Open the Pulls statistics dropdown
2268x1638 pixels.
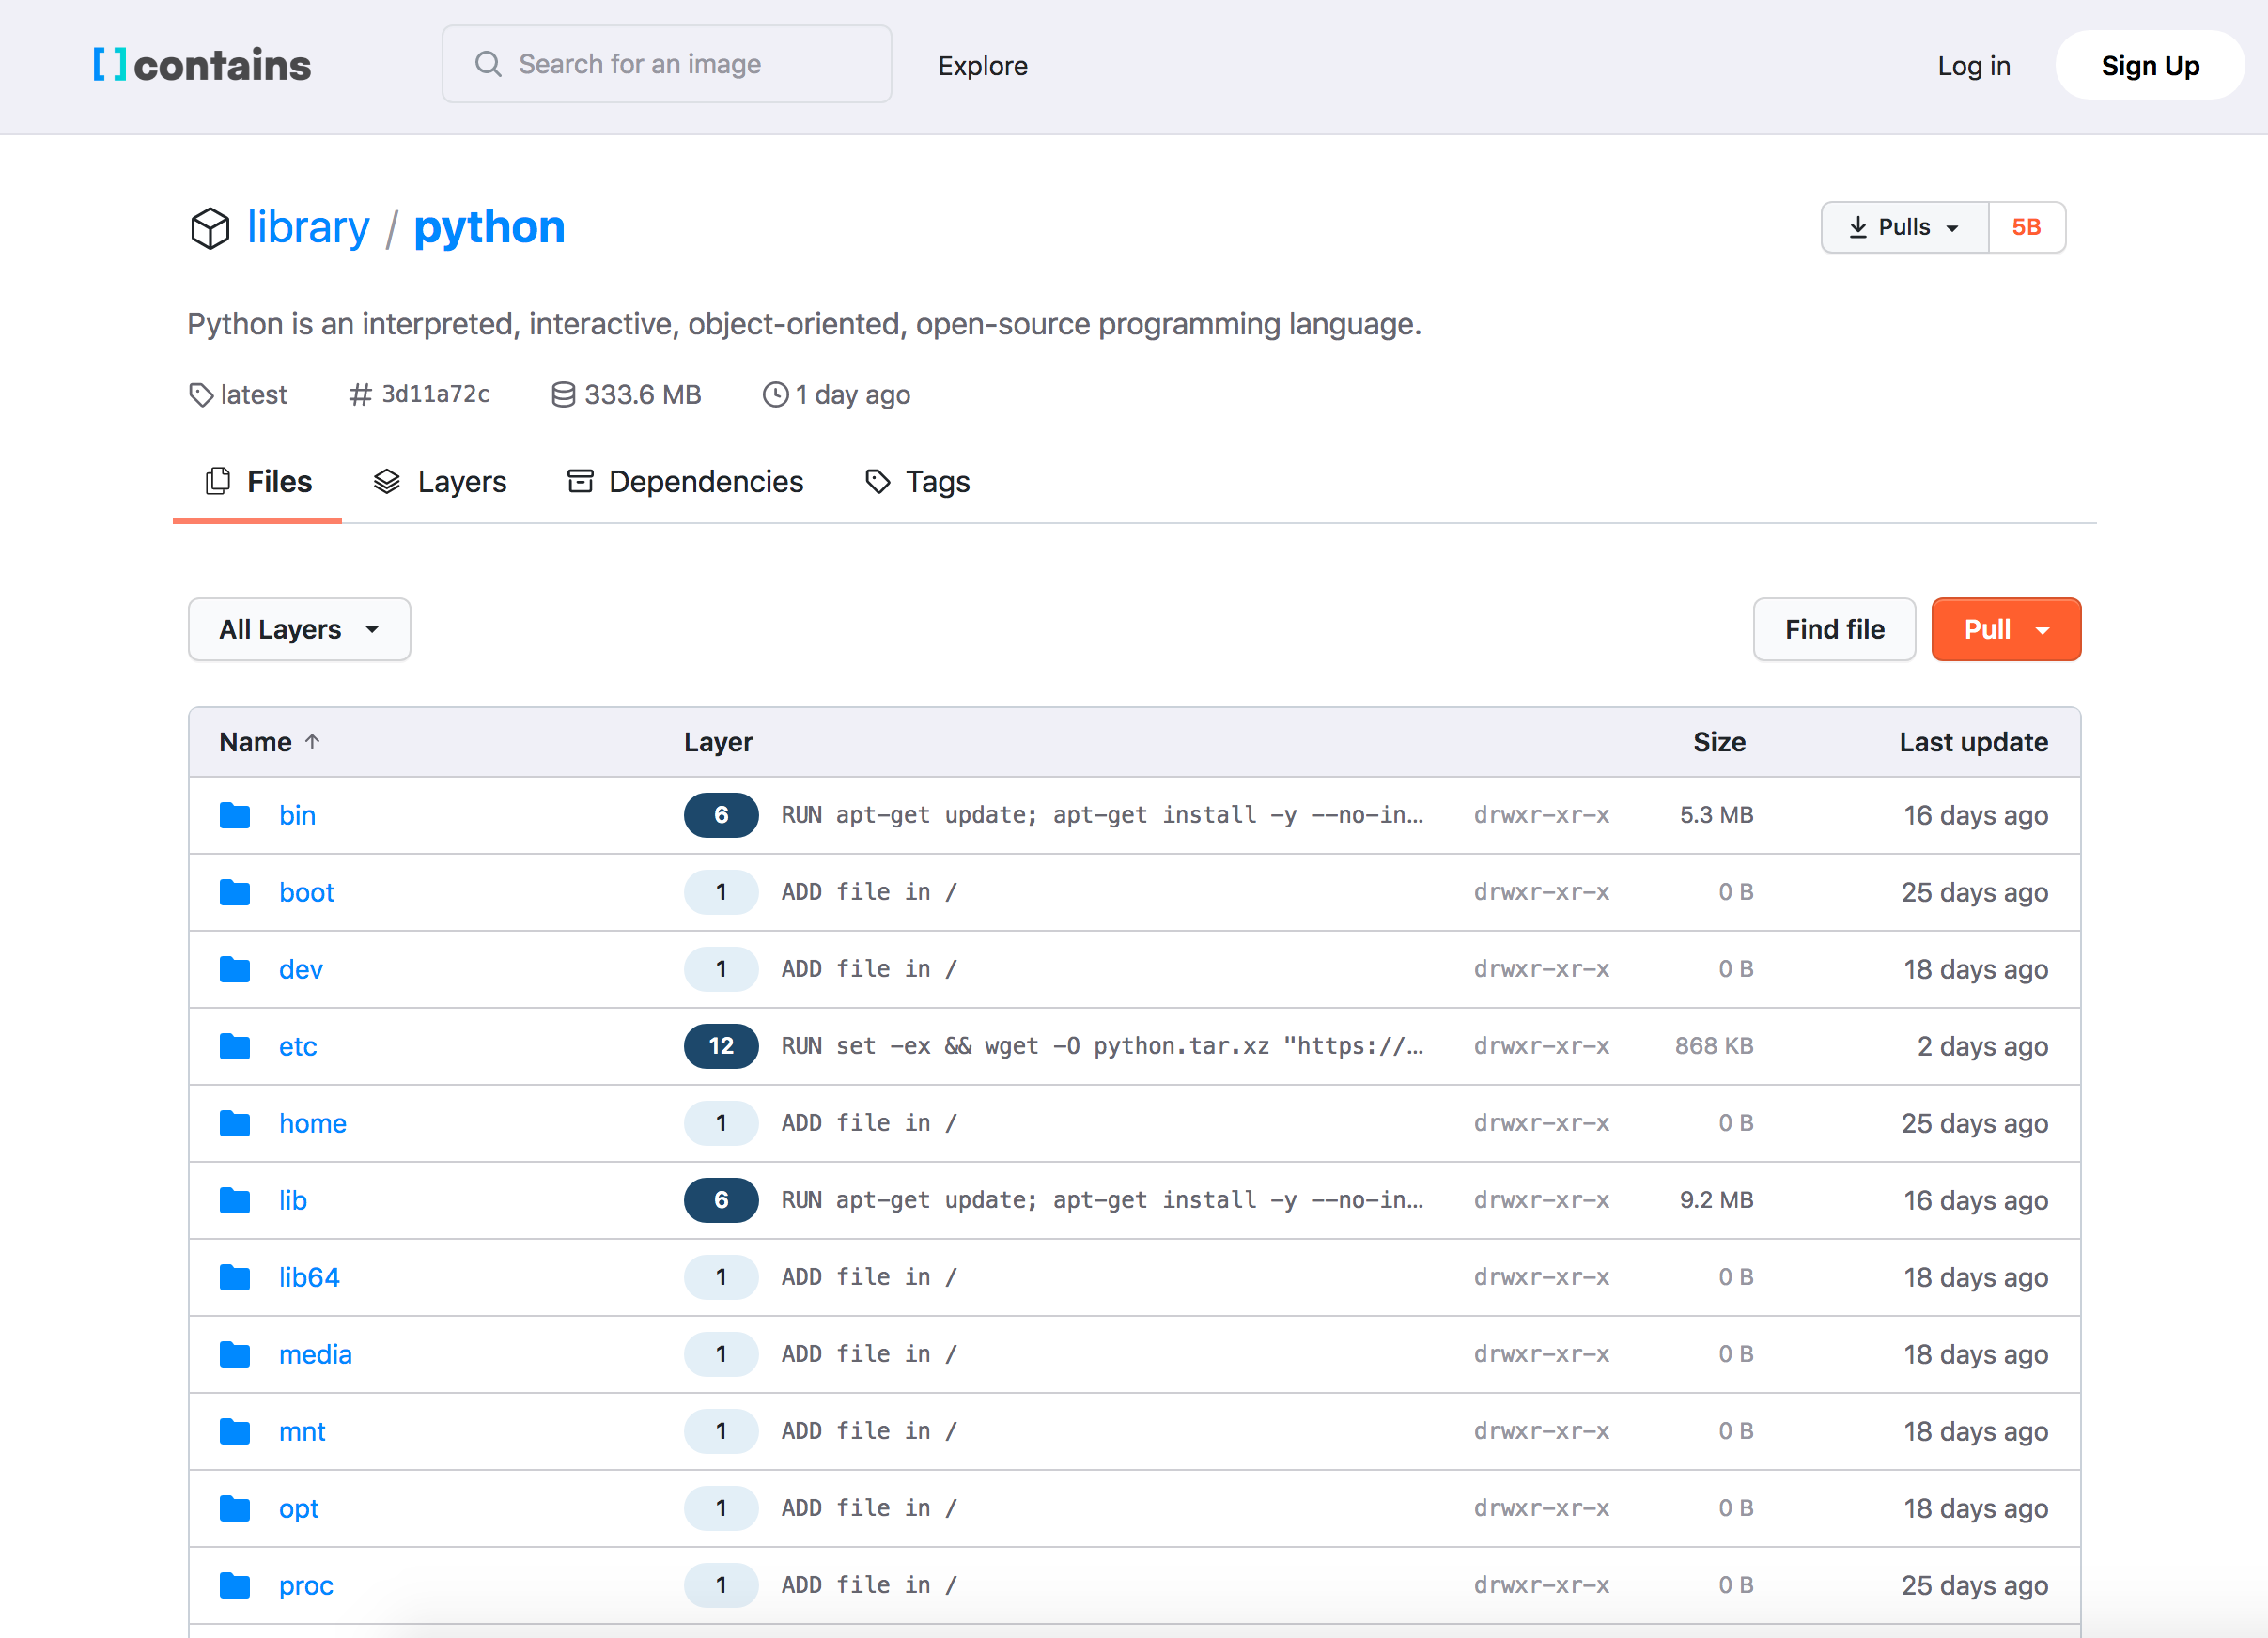[1904, 228]
